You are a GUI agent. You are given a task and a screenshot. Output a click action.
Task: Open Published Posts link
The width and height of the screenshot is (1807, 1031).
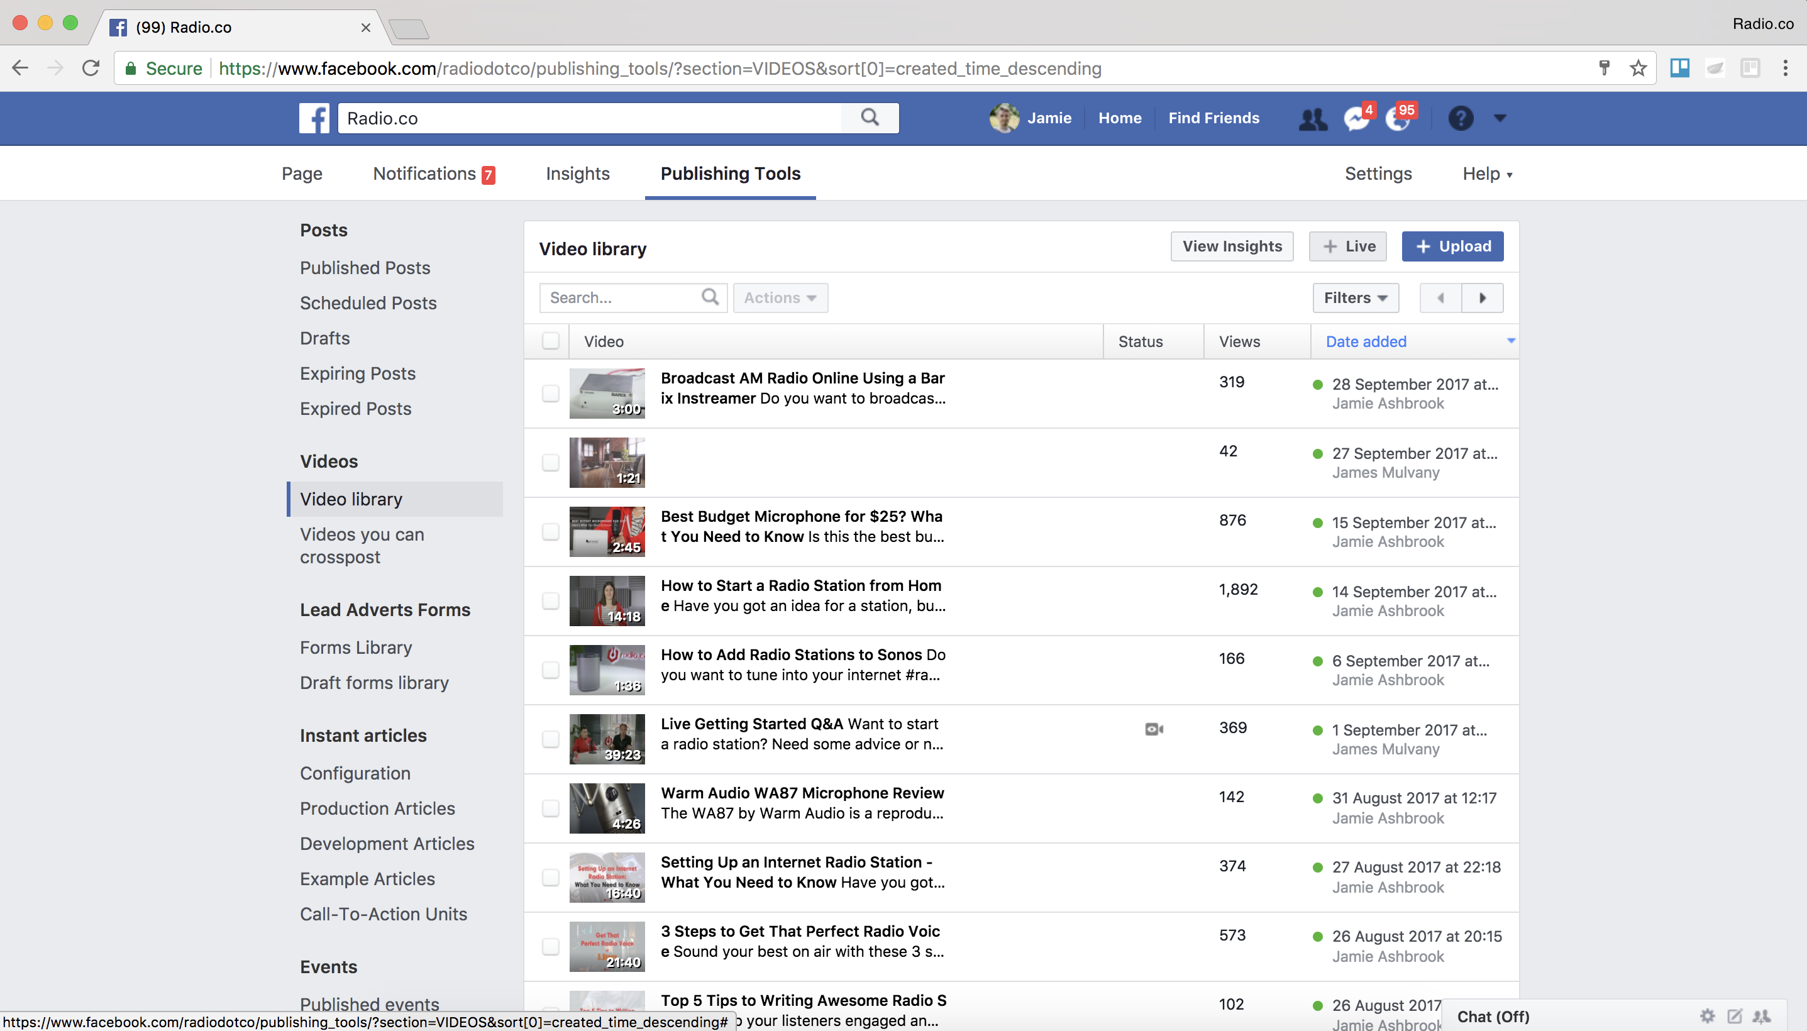tap(365, 268)
